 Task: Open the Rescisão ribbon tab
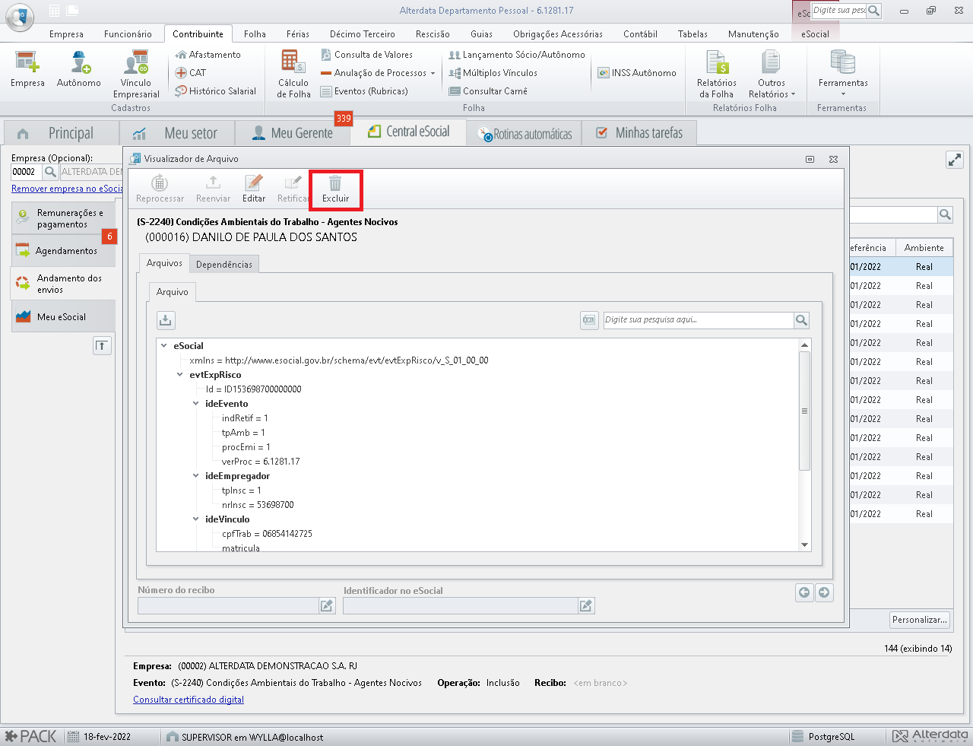coord(433,34)
